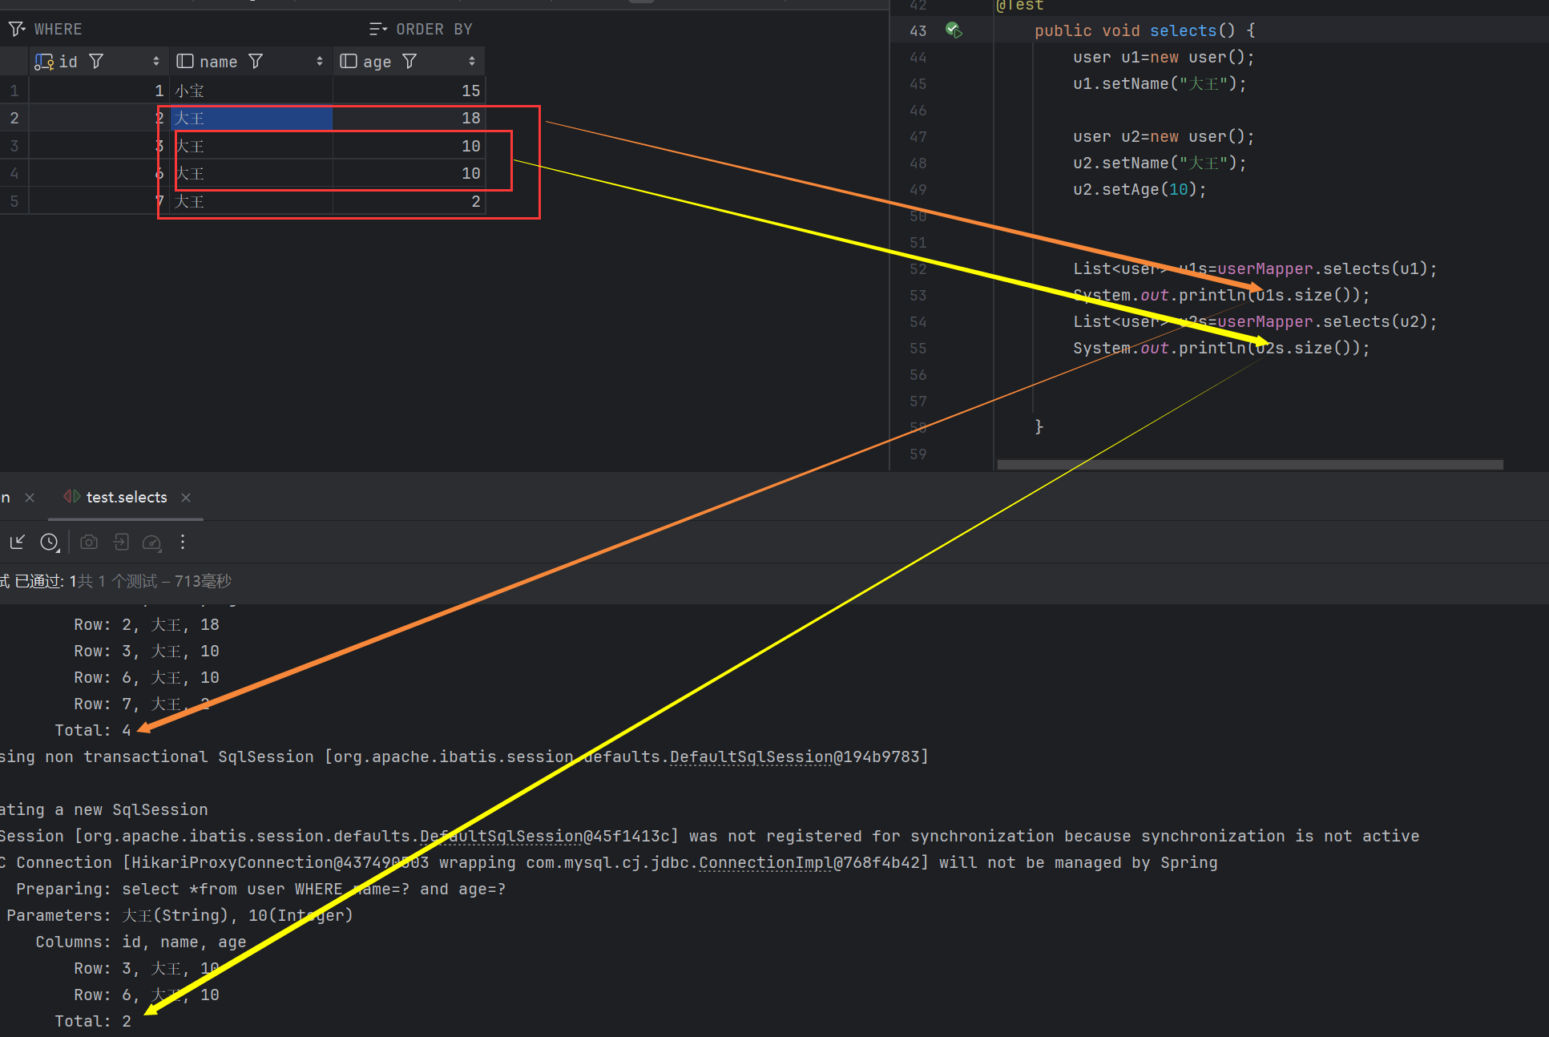Click the profiler speedometer icon
The image size is (1549, 1037).
[151, 543]
